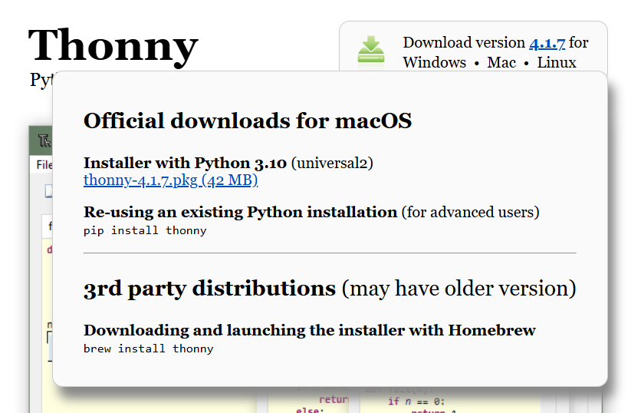Select Mac download option

click(x=501, y=63)
